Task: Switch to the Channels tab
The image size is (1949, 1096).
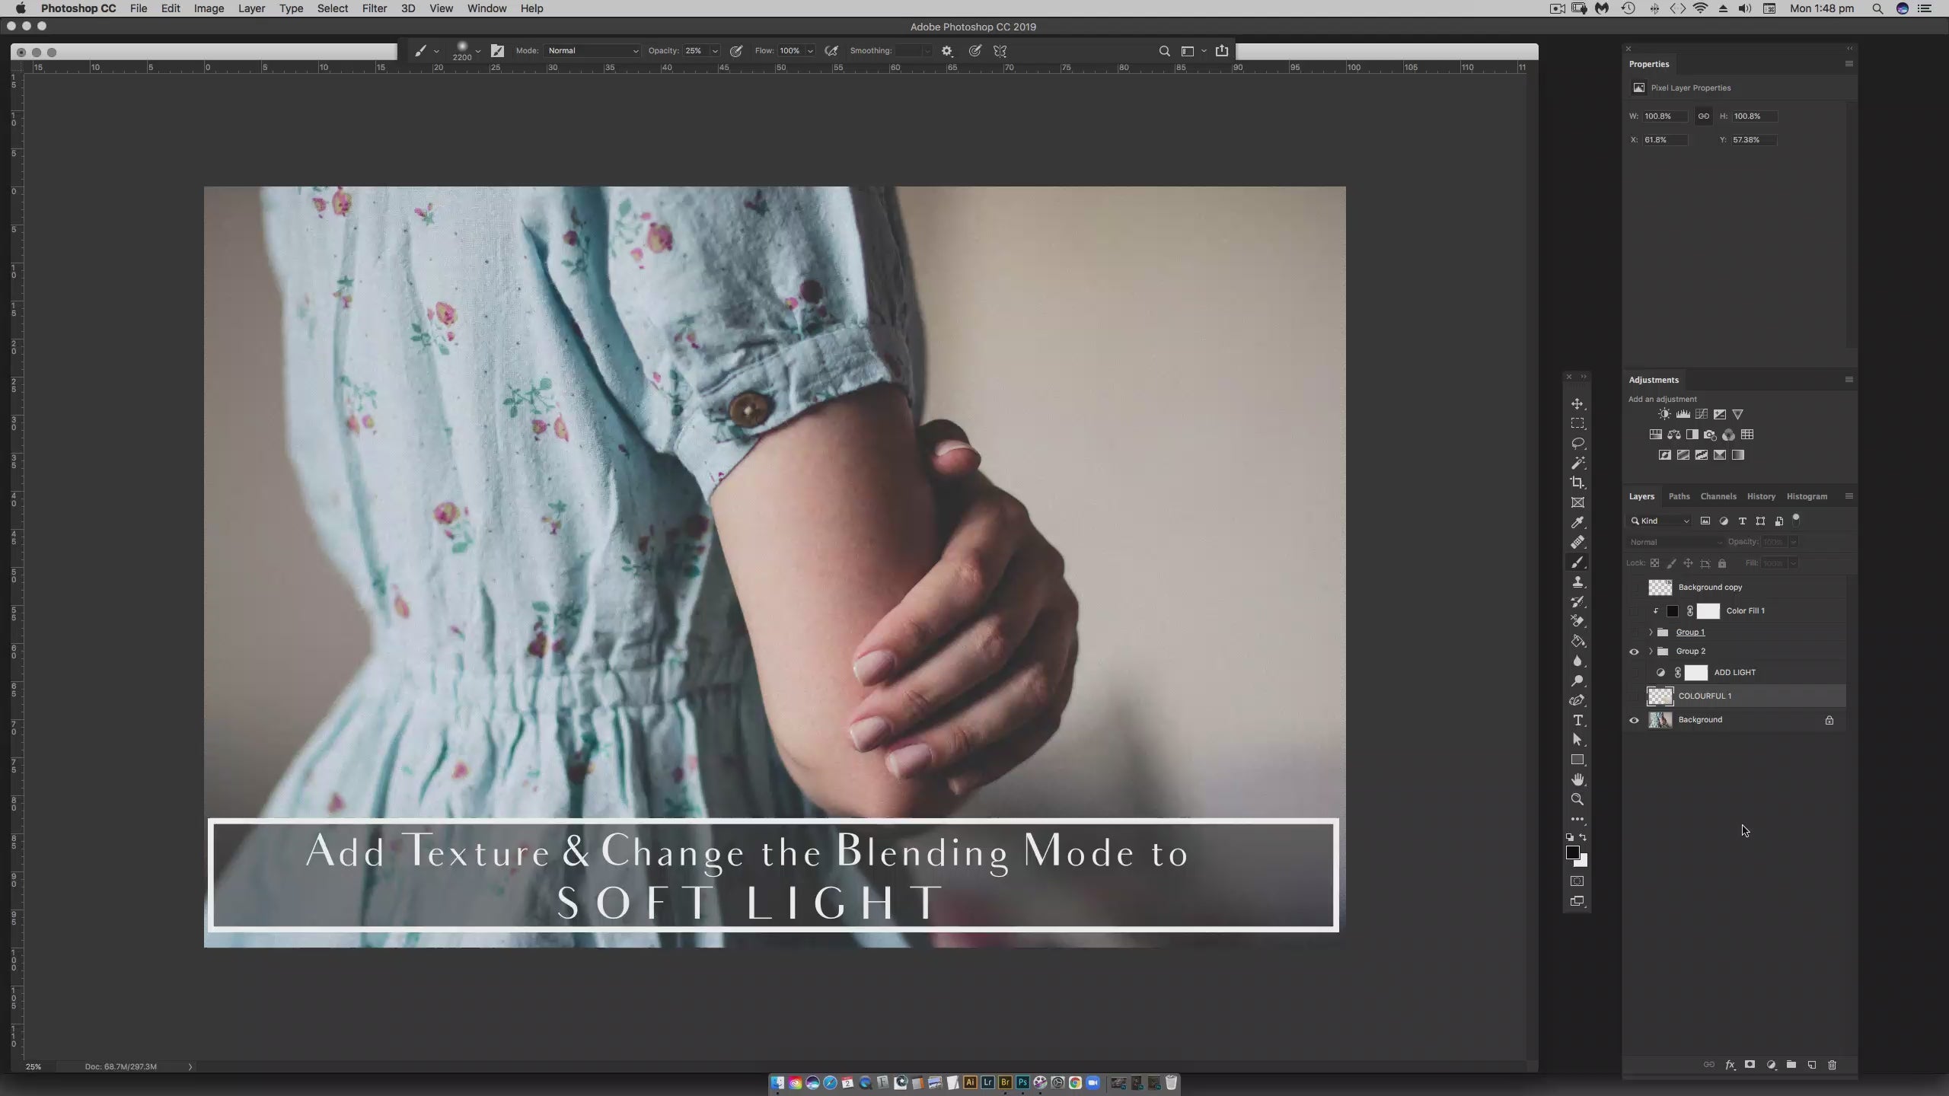Action: (1718, 496)
